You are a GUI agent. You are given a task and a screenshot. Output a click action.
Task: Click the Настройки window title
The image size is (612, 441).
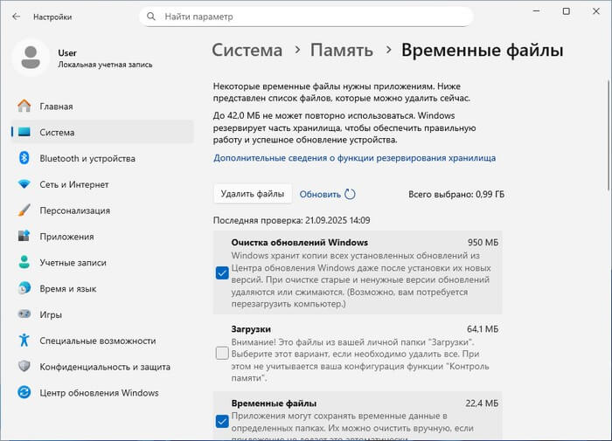coord(52,17)
